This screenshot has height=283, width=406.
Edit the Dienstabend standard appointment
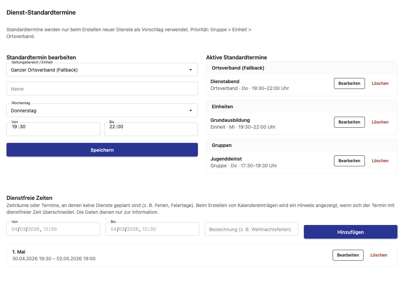349,83
